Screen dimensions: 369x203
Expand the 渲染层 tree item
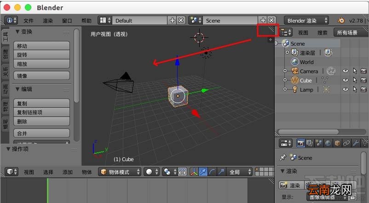click(287, 52)
